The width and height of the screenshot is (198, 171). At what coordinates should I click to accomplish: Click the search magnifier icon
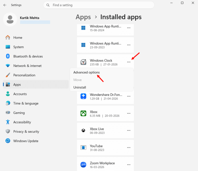pyautogui.click(x=48, y=5)
